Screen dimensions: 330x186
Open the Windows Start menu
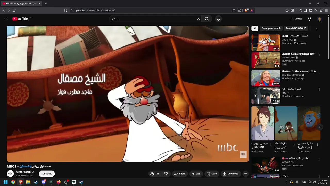pos(5,182)
